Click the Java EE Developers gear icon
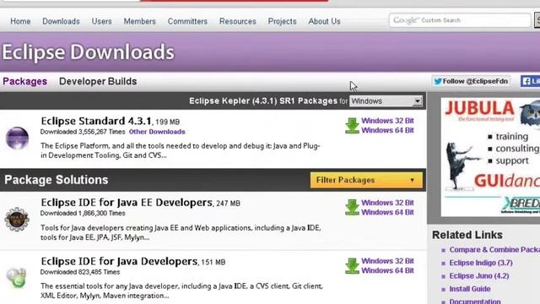The height and width of the screenshot is (304, 540). tap(17, 220)
